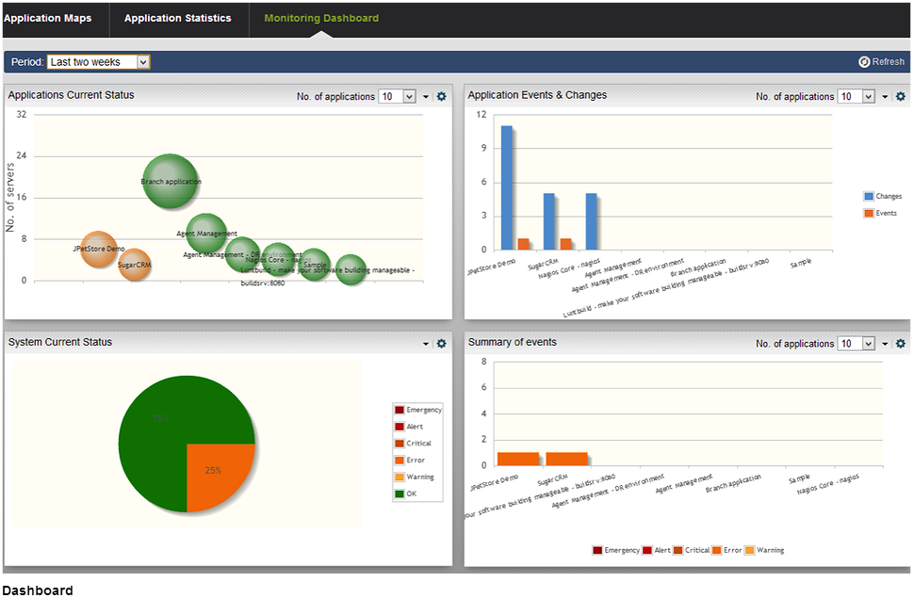Click the Refresh link text

[x=888, y=62]
